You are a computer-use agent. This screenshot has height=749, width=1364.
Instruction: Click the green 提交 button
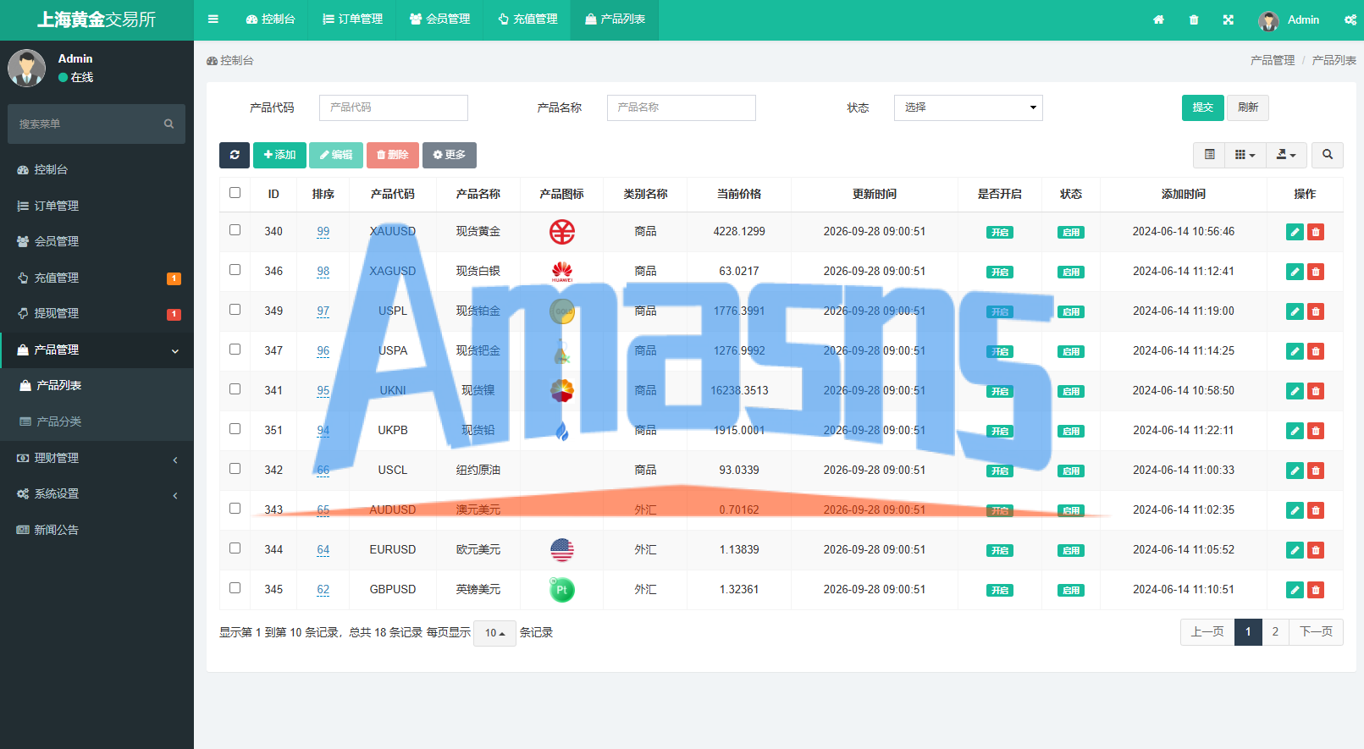point(1203,107)
